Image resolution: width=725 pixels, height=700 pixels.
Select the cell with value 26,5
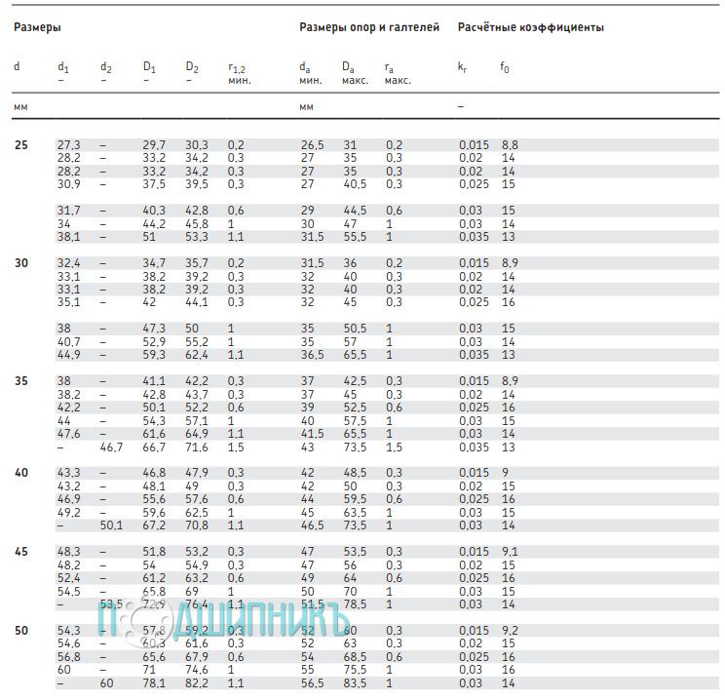pos(312,145)
